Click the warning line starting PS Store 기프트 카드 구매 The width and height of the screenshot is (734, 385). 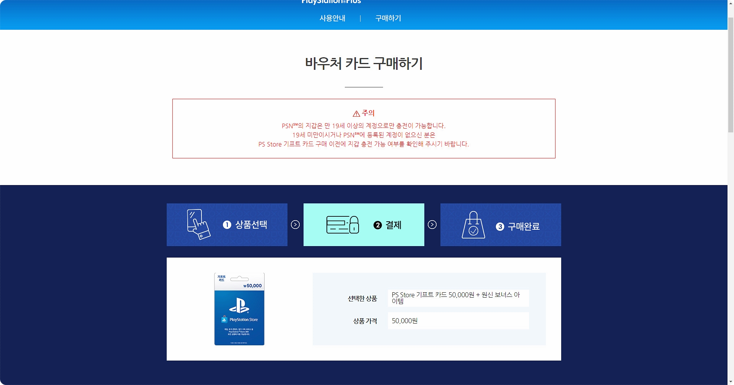[364, 144]
